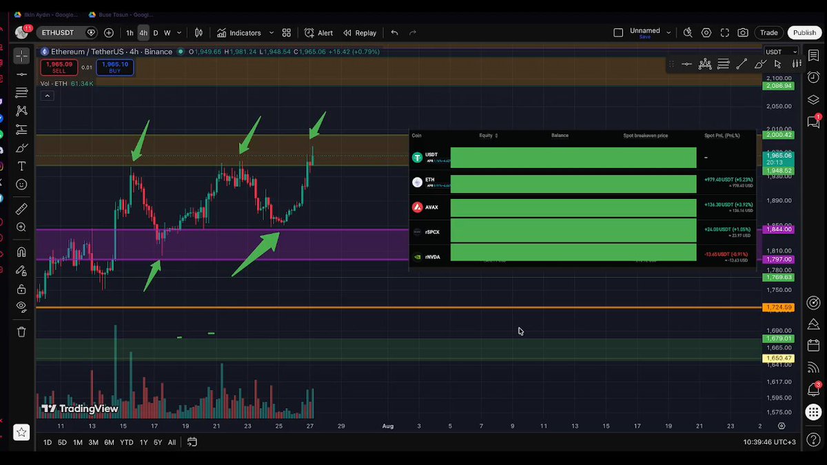Viewport: 827px width, 465px height.
Task: Open Fibonacci retracement tools in left sidebar
Action: click(21, 92)
